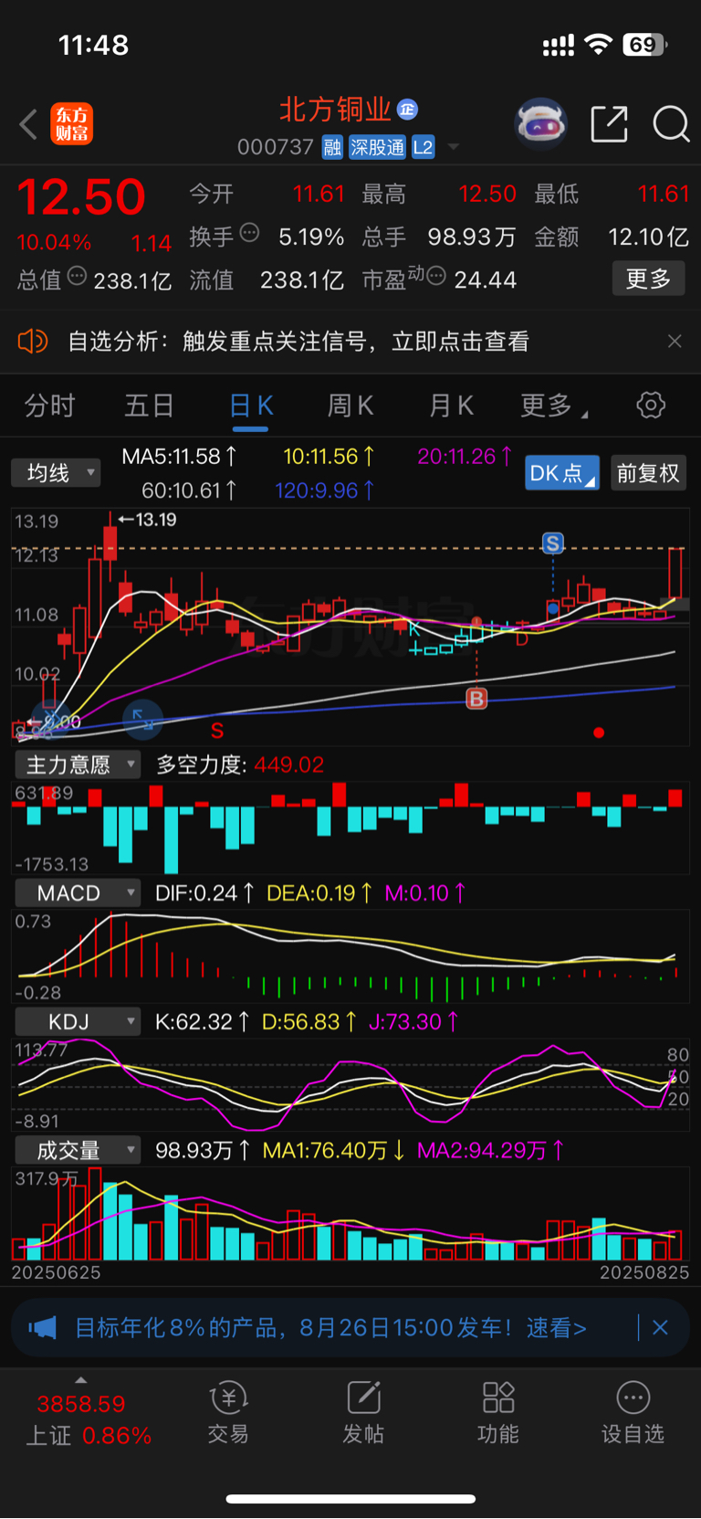701x1519 pixels.
Task: Switch to the 分时 tab
Action: [49, 406]
